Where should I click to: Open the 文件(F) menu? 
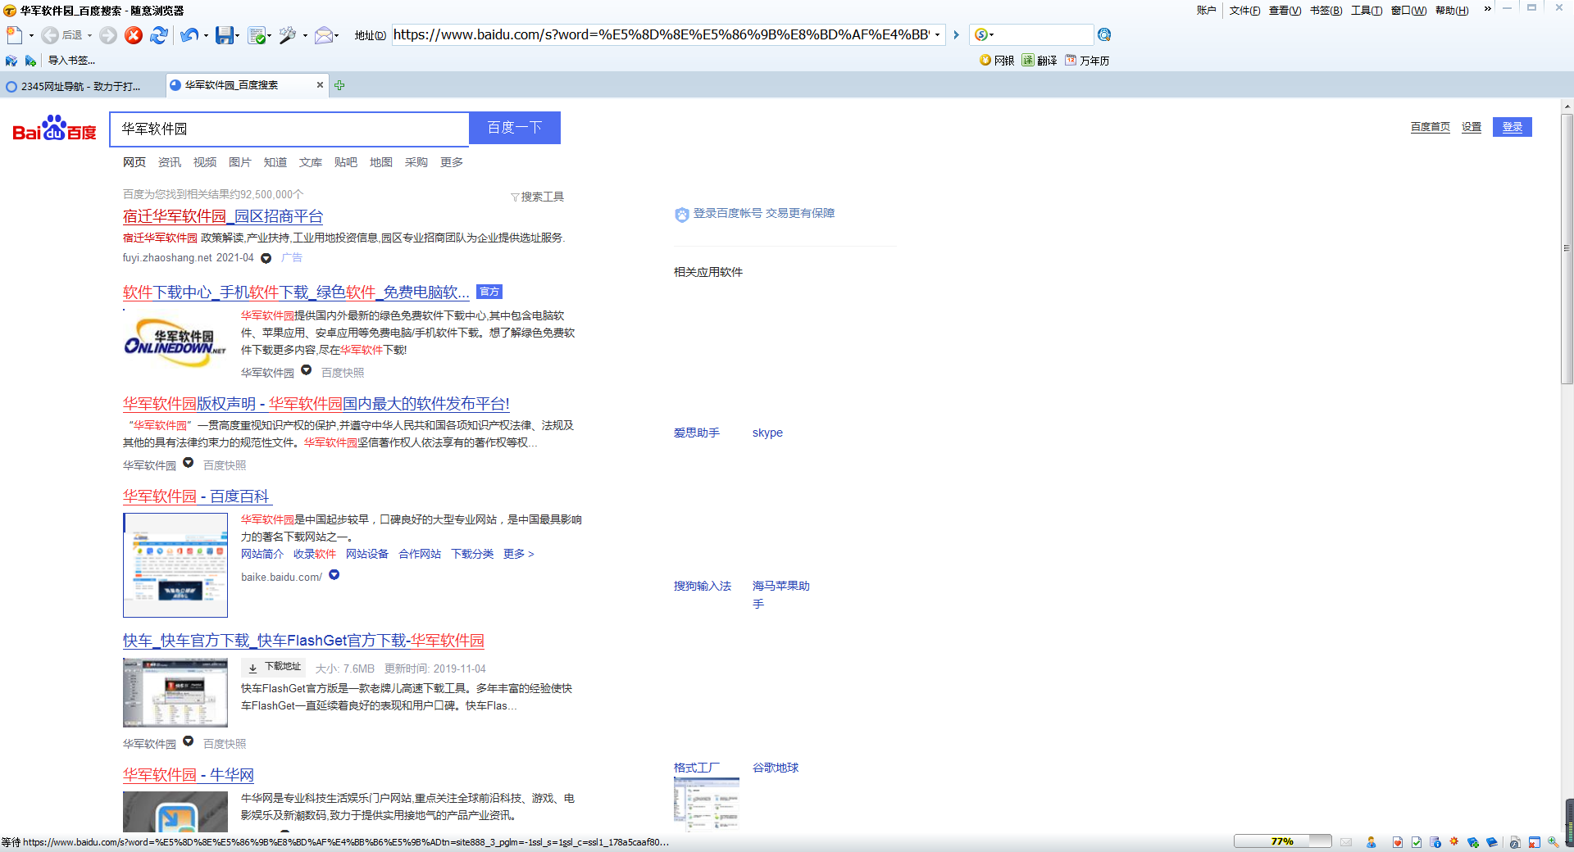tap(1244, 11)
